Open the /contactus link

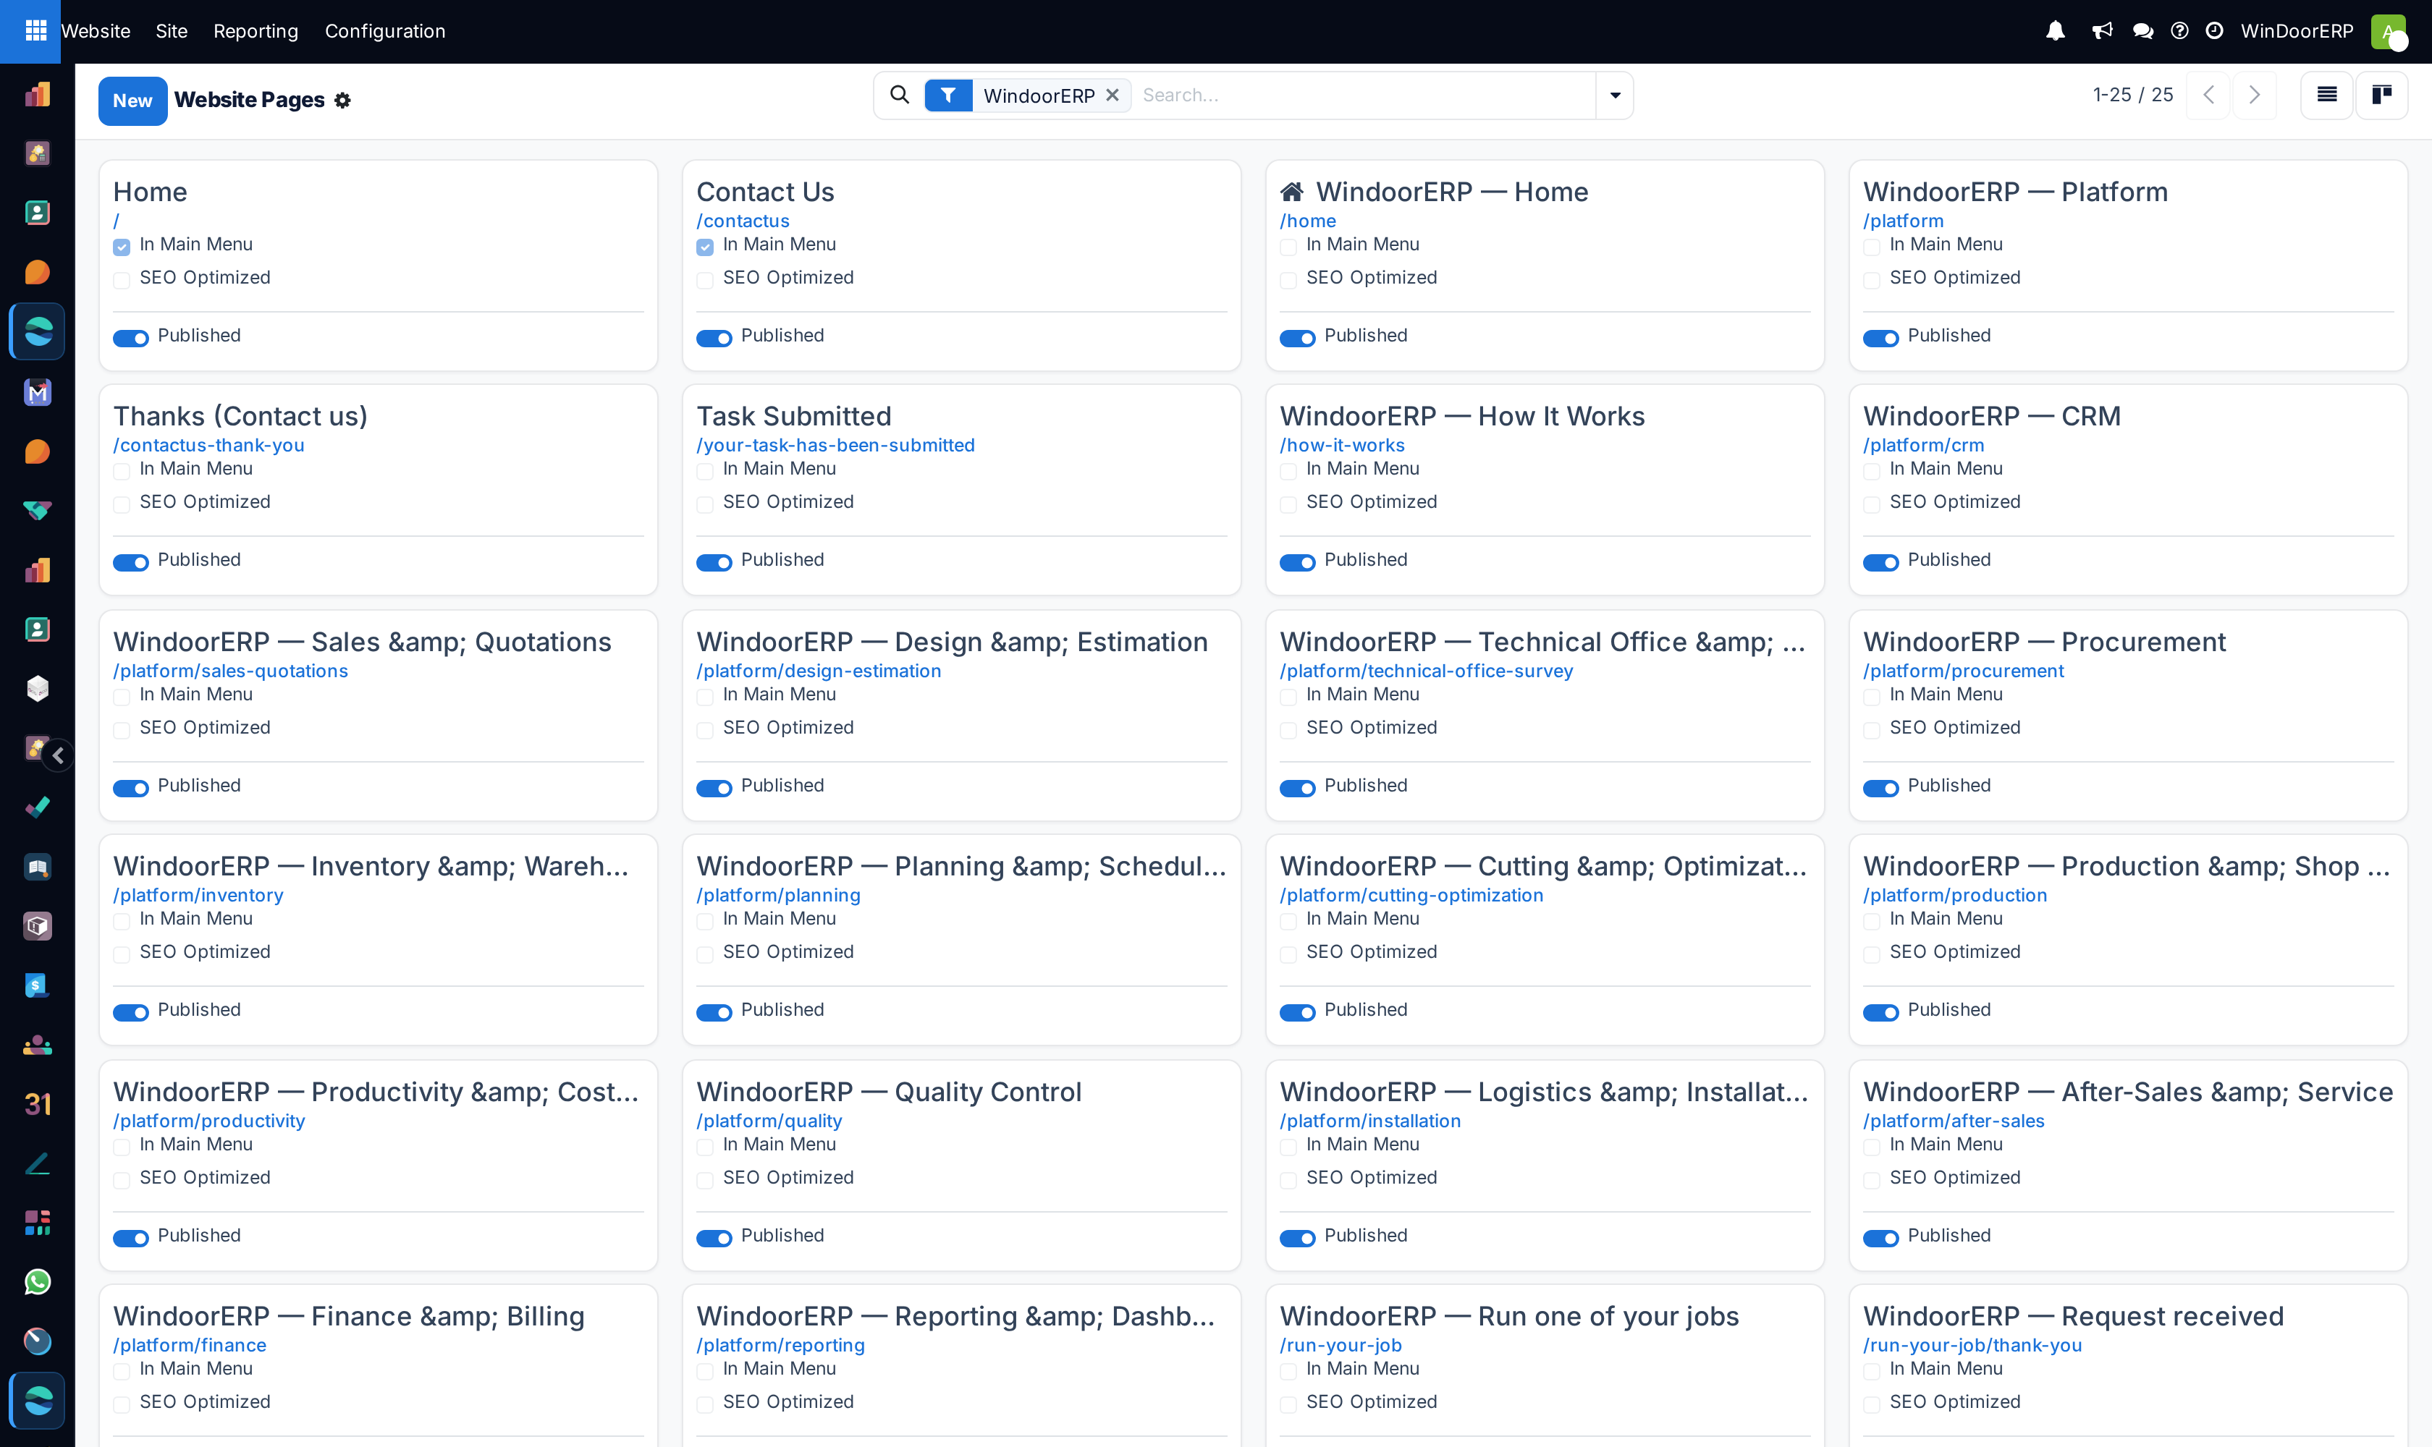pyautogui.click(x=743, y=221)
